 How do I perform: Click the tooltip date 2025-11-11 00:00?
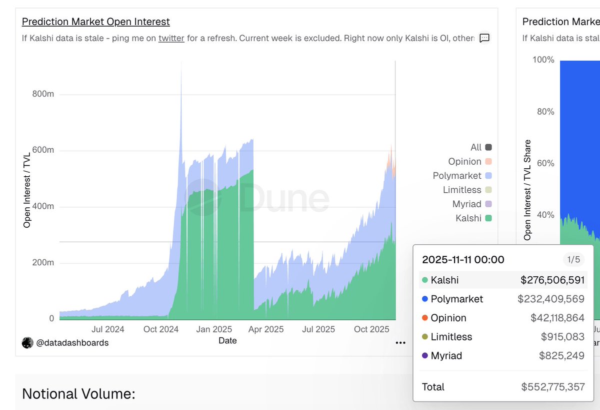(x=463, y=259)
